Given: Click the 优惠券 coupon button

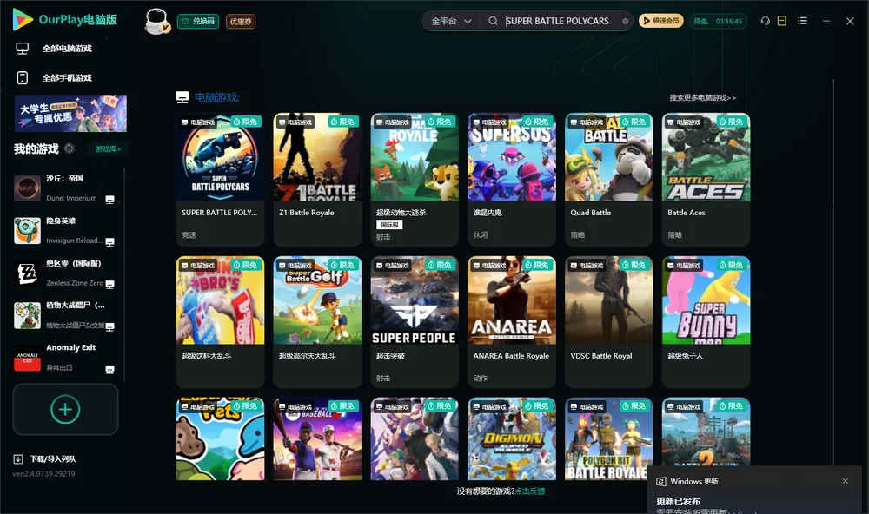Looking at the screenshot, I should (x=241, y=22).
